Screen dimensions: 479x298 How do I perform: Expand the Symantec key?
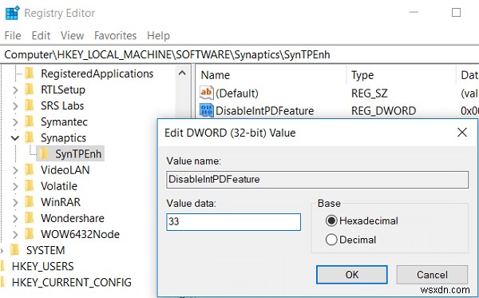15,122
